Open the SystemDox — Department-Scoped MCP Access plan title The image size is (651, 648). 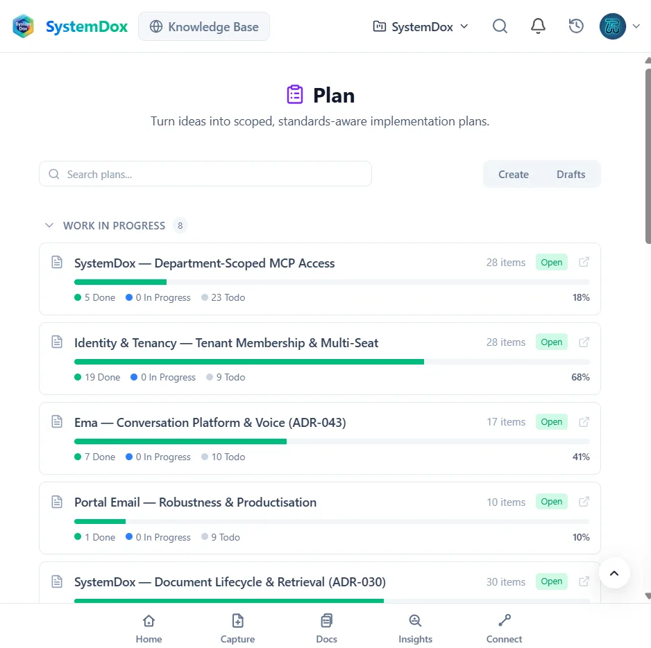[204, 263]
